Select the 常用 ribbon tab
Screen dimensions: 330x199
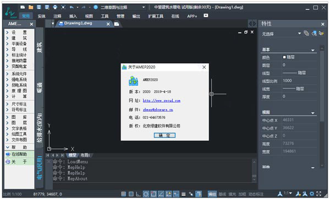pyautogui.click(x=26, y=16)
